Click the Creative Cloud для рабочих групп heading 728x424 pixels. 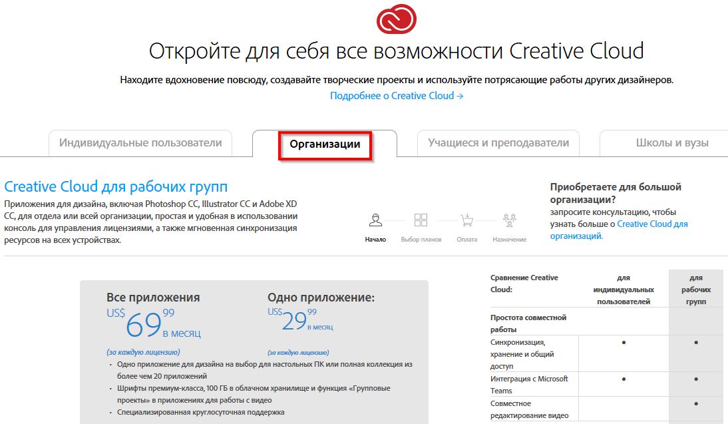click(x=116, y=186)
